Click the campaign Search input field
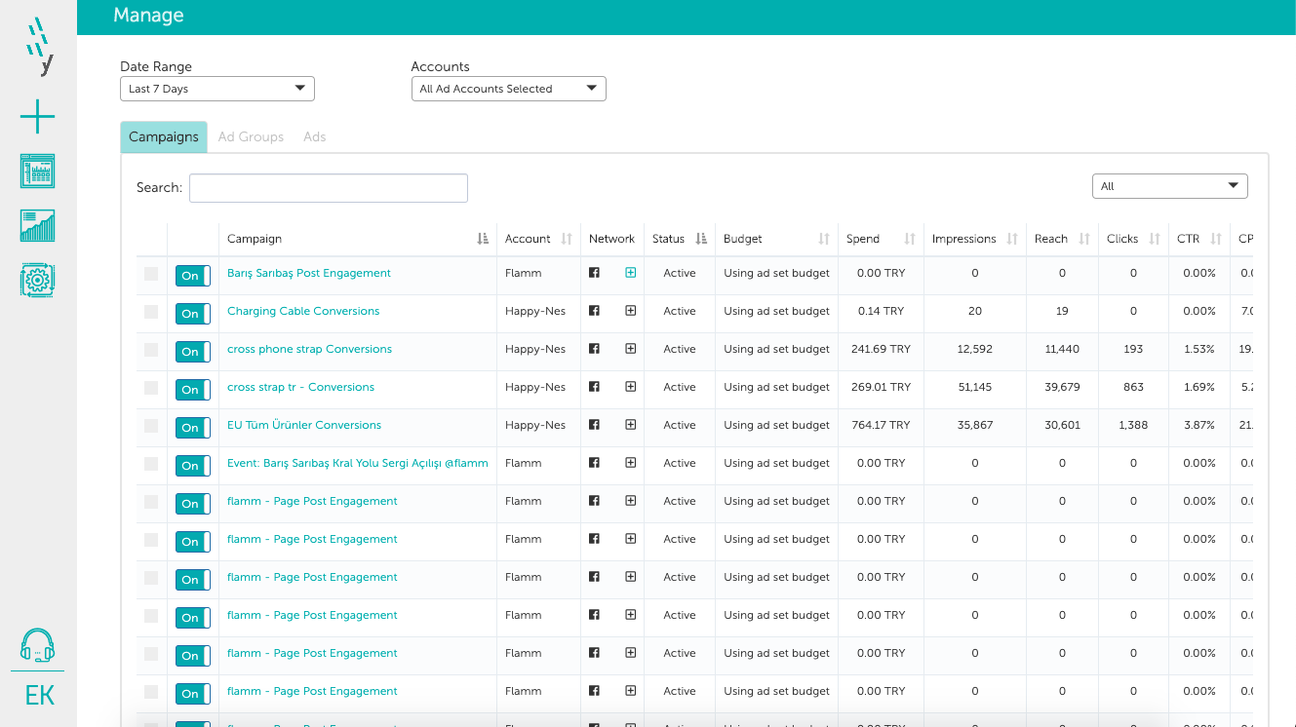 (x=328, y=188)
